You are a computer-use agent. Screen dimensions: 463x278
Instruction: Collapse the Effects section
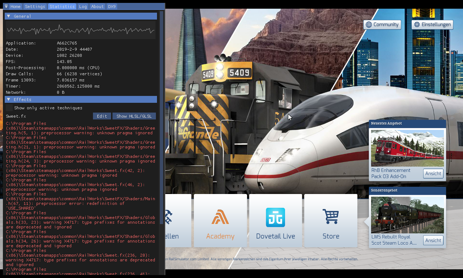(9, 100)
